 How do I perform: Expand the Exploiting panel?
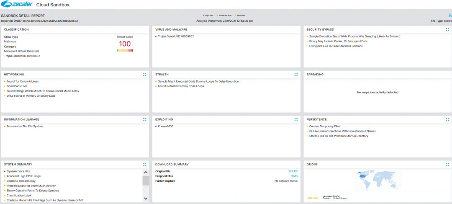(x=296, y=119)
